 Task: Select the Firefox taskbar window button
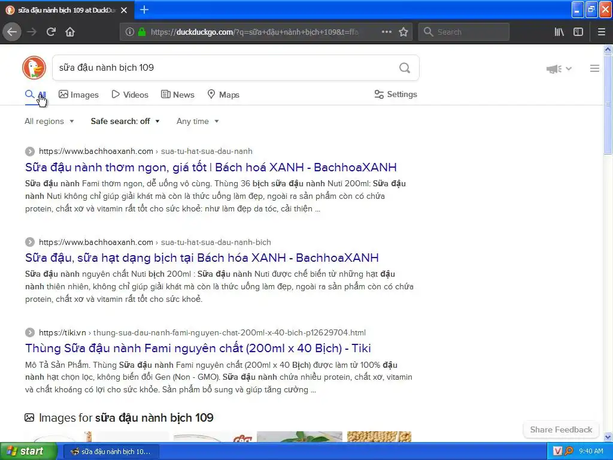coord(111,452)
